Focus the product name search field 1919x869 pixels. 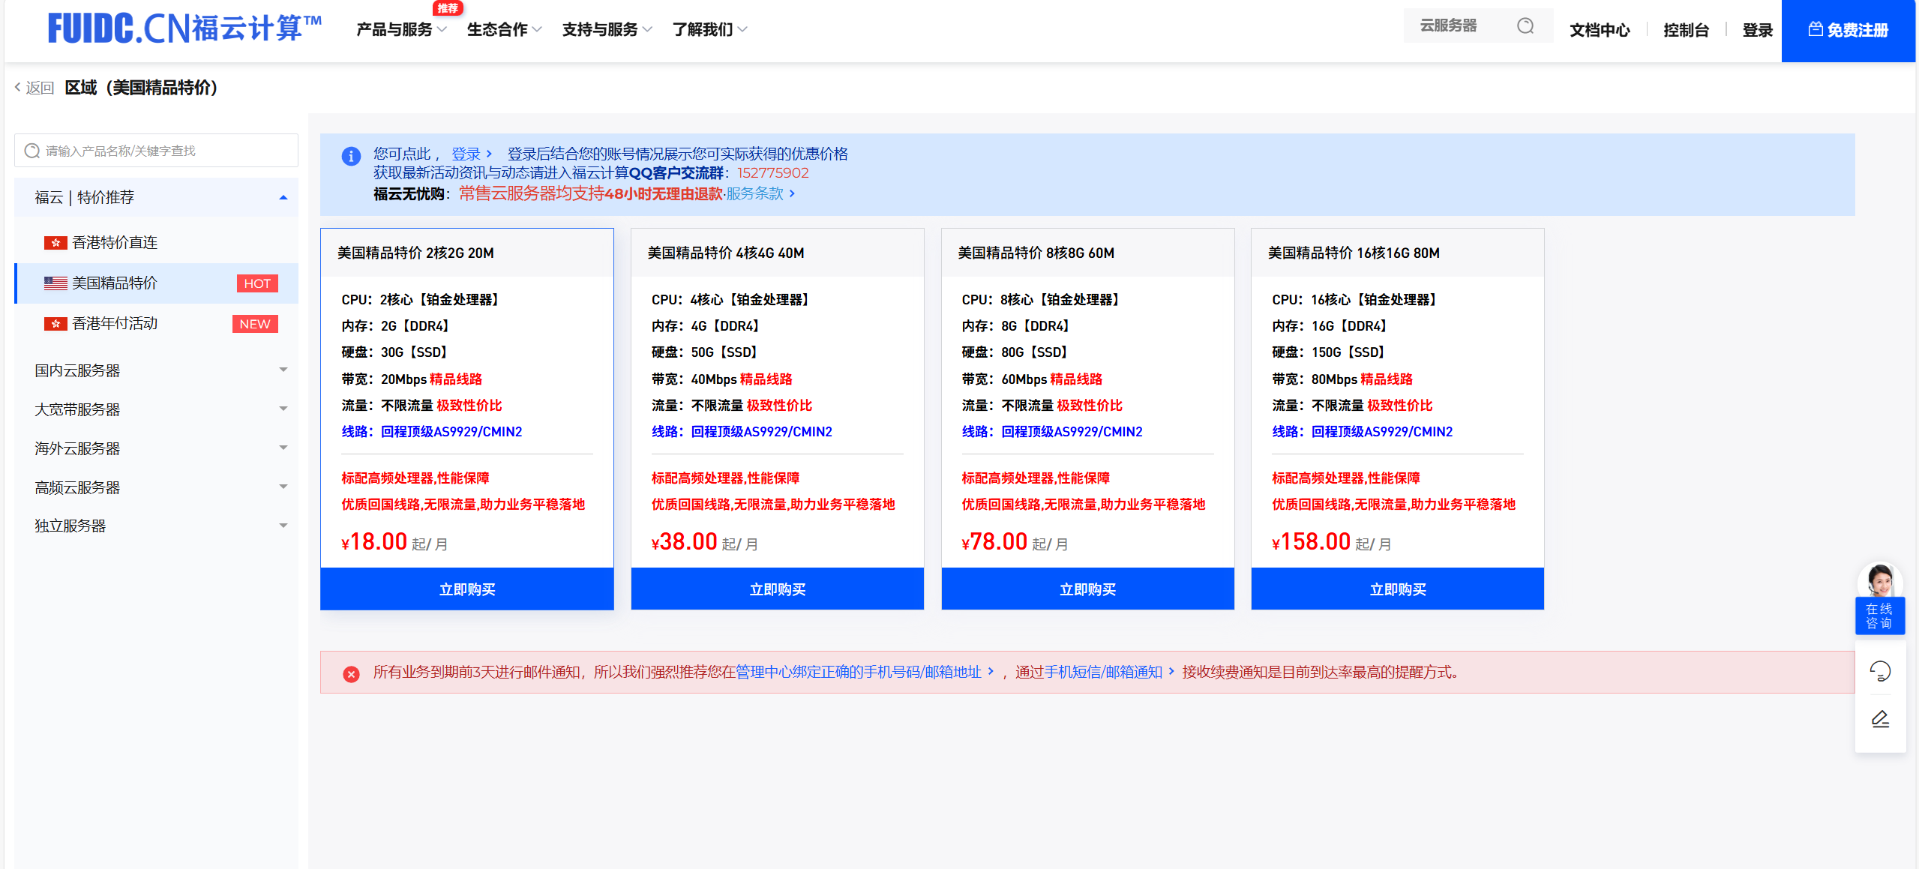(x=156, y=151)
